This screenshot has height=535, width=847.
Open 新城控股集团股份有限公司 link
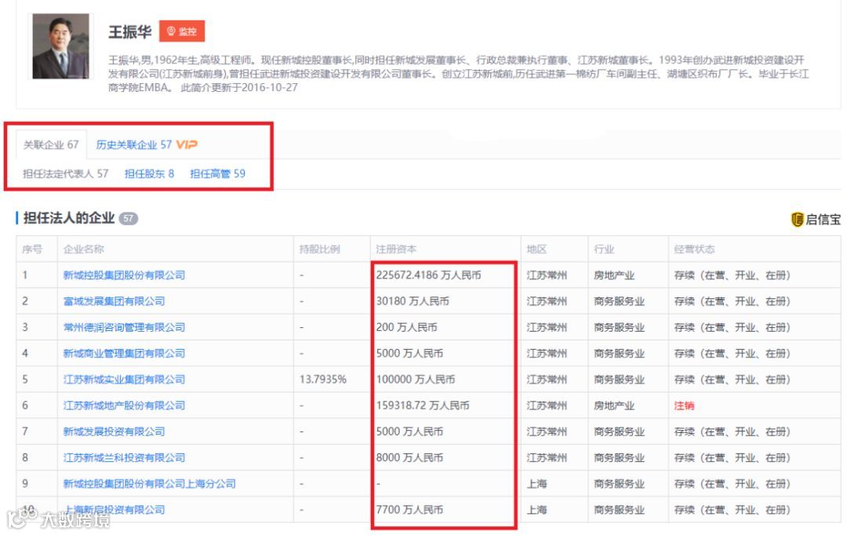(124, 275)
